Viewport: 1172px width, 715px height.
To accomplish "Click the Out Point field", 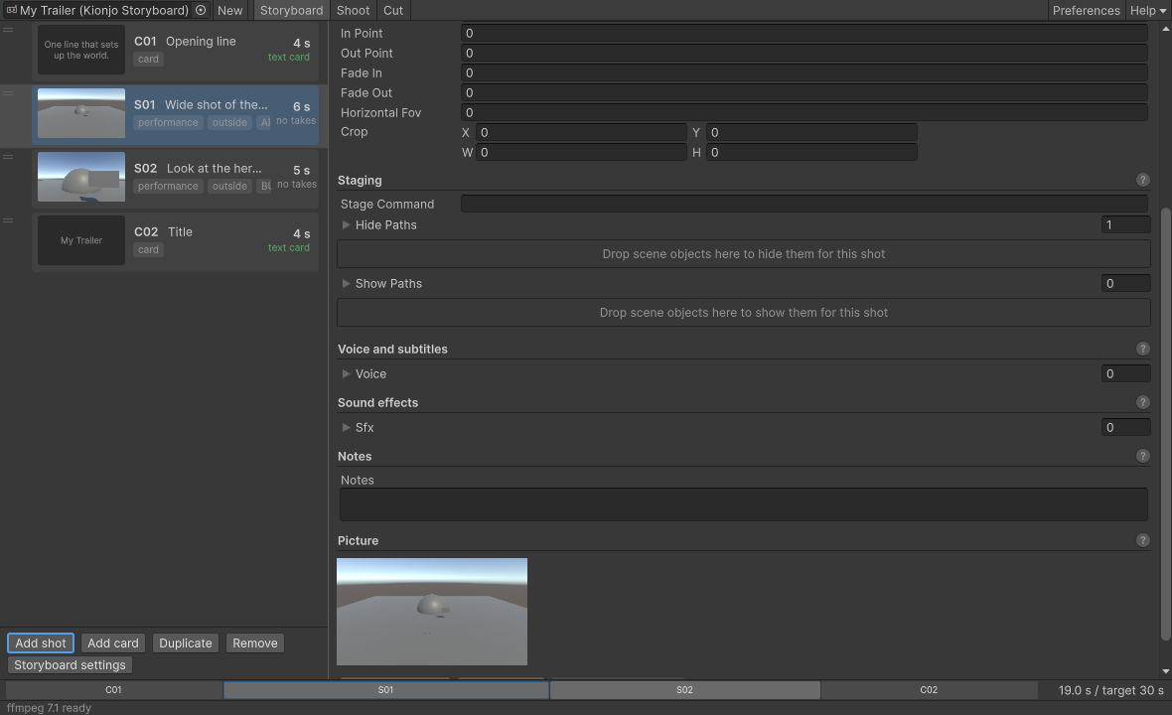I will [x=805, y=53].
